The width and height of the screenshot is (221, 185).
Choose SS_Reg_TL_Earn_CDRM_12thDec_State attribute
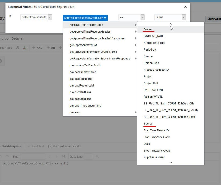(170, 117)
